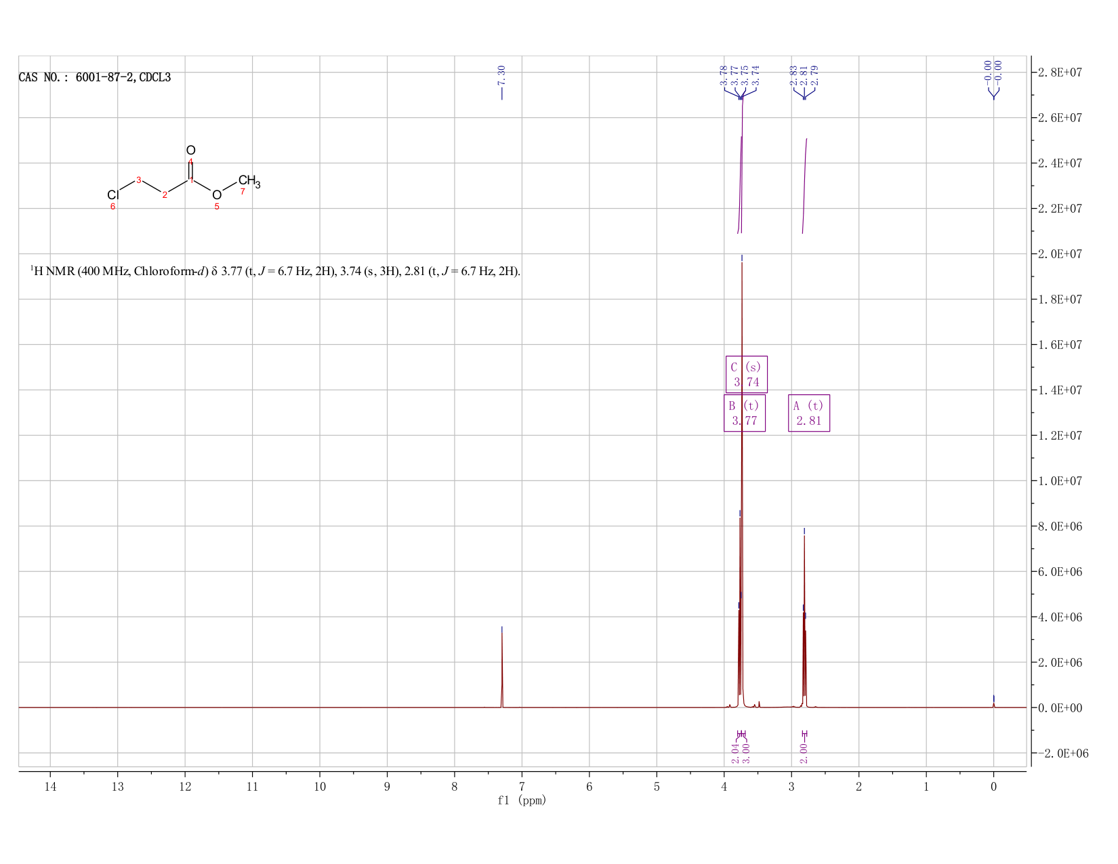Click the 14 ppm tick on the x-axis

[50, 786]
